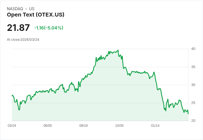Image resolution: width=203 pixels, height=140 pixels.
Task: Click the chart line's final endpoint
Action: [x=188, y=114]
